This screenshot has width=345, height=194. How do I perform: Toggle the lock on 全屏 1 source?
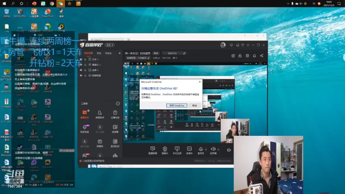click(85, 70)
